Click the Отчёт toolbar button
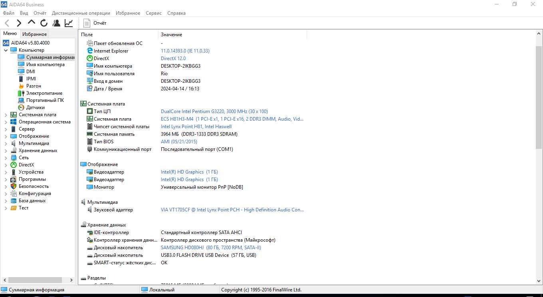This screenshot has width=543, height=297. pyautogui.click(x=95, y=23)
